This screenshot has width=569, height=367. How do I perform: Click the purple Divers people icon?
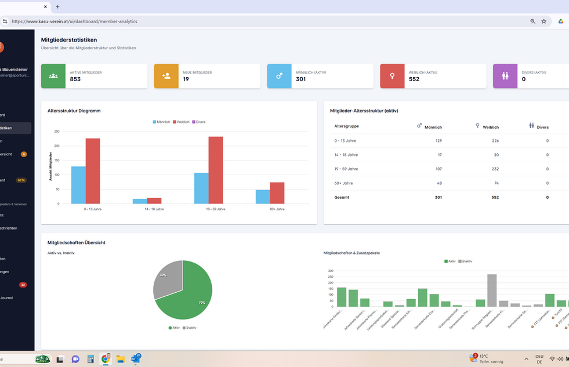[505, 76]
